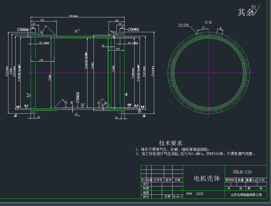The width and height of the screenshot is (271, 206).
Task: Click the 3.2 roughness symbol at bottom center
Action: [82, 105]
